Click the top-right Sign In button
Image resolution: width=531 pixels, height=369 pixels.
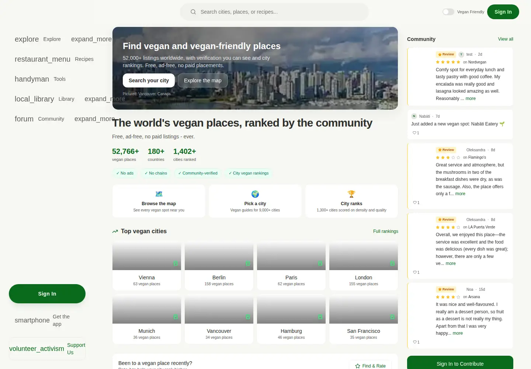click(x=503, y=12)
